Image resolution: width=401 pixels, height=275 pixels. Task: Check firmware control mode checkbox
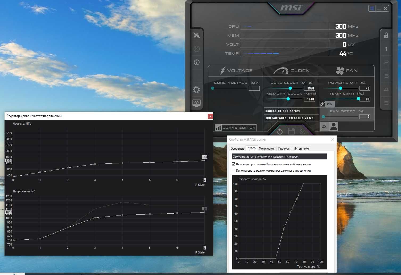[234, 171]
